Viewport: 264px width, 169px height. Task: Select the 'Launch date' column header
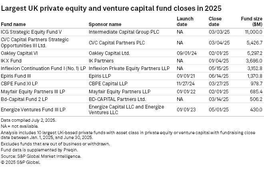point(185,22)
